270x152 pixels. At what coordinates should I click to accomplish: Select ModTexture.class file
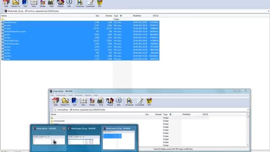pyautogui.click(x=80, y=44)
